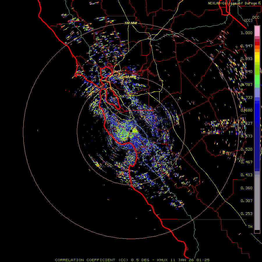Select the 1.000 legend value
The height and width of the screenshot is (262, 262).
tap(247, 33)
